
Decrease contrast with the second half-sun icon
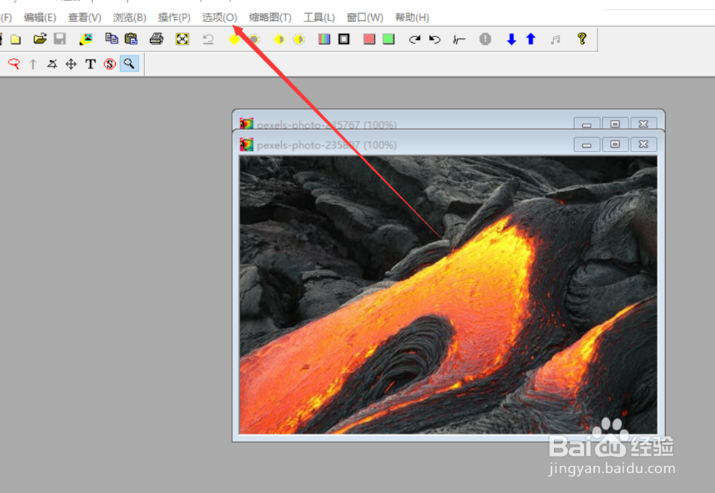coord(299,39)
